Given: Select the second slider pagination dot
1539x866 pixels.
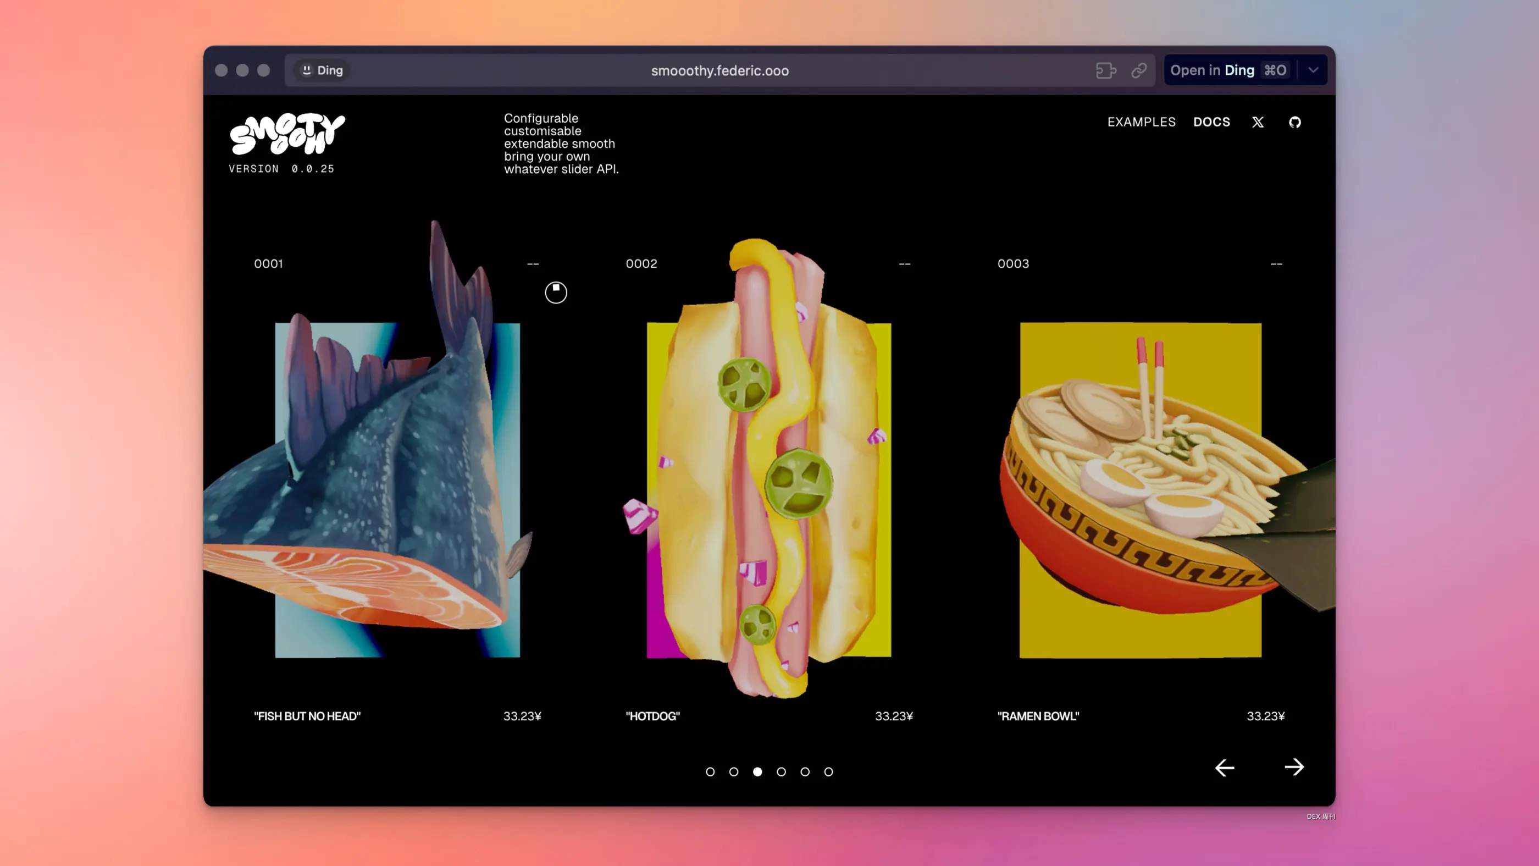Looking at the screenshot, I should [x=734, y=771].
